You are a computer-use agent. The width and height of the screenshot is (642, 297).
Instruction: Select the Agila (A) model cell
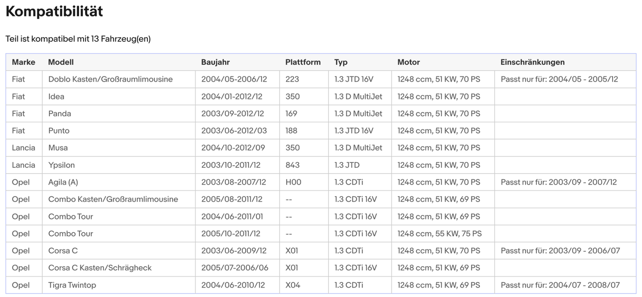tap(63, 182)
